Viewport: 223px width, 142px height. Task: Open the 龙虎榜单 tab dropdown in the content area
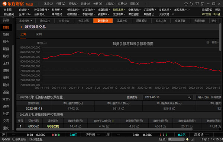point(31,21)
